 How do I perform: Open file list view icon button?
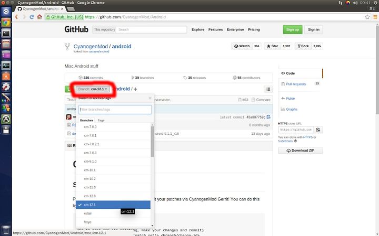coord(268,89)
